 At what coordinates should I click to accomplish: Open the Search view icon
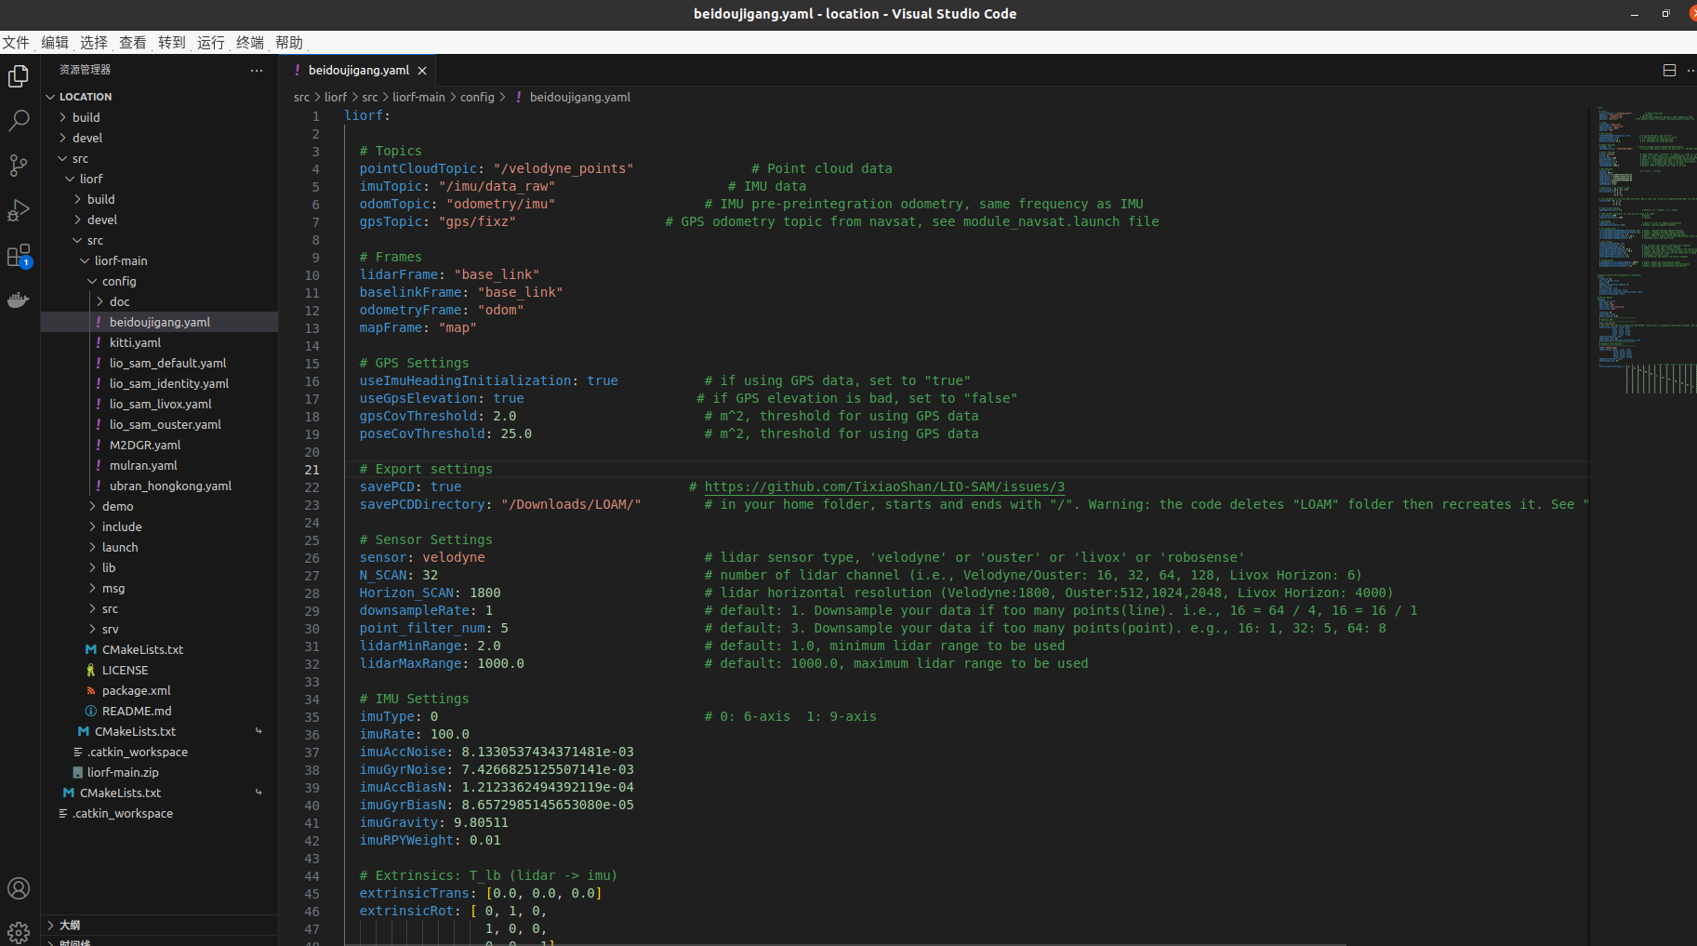pyautogui.click(x=19, y=121)
